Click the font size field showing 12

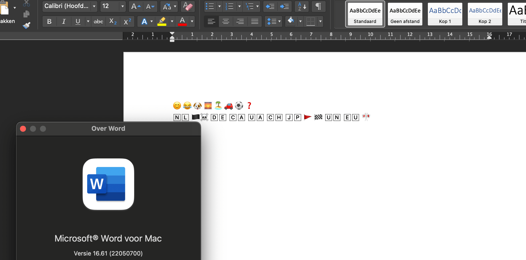110,6
